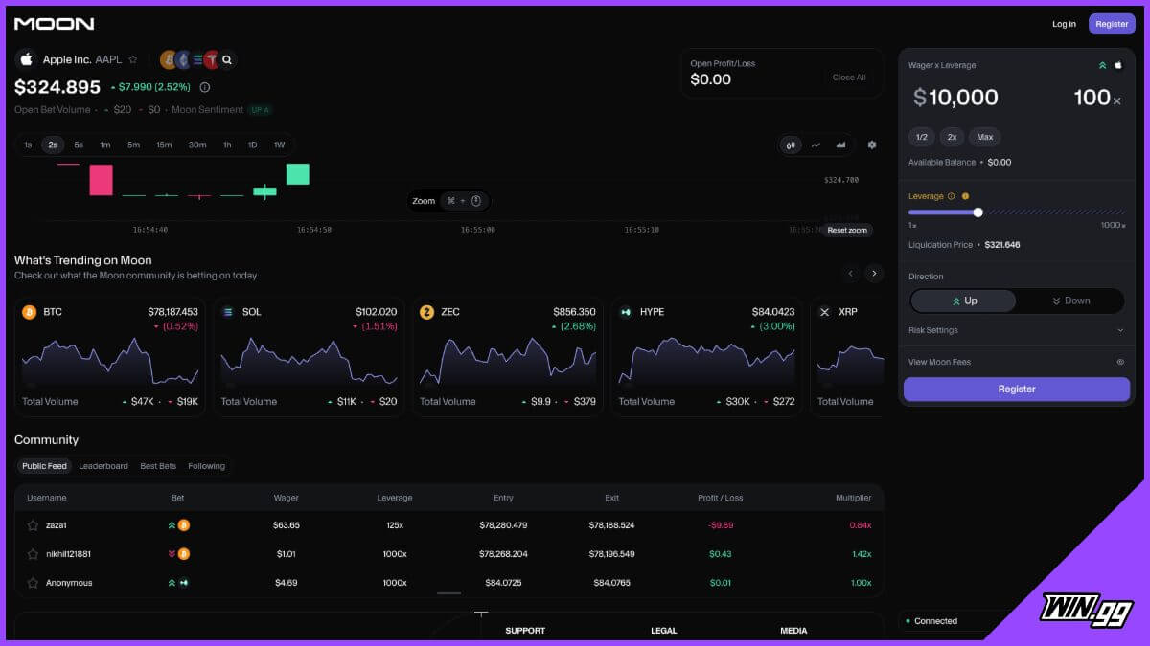Viewport: 1150px width, 646px height.
Task: Open the ZEC trending chart card
Action: tap(508, 356)
